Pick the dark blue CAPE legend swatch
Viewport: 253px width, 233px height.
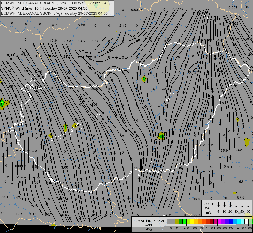231,222
